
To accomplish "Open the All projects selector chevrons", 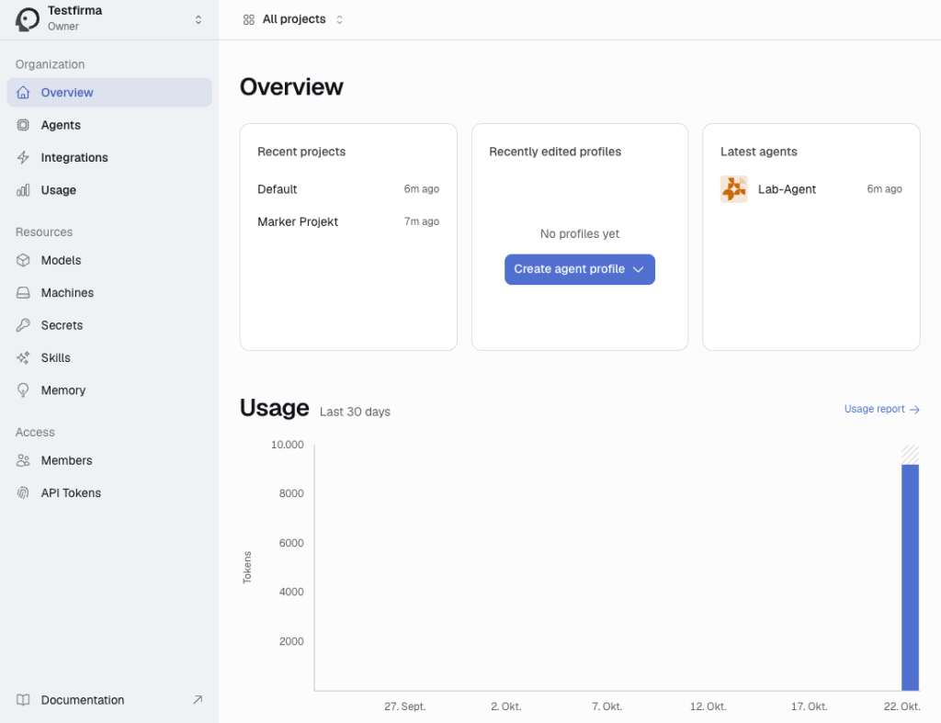I will 339,20.
